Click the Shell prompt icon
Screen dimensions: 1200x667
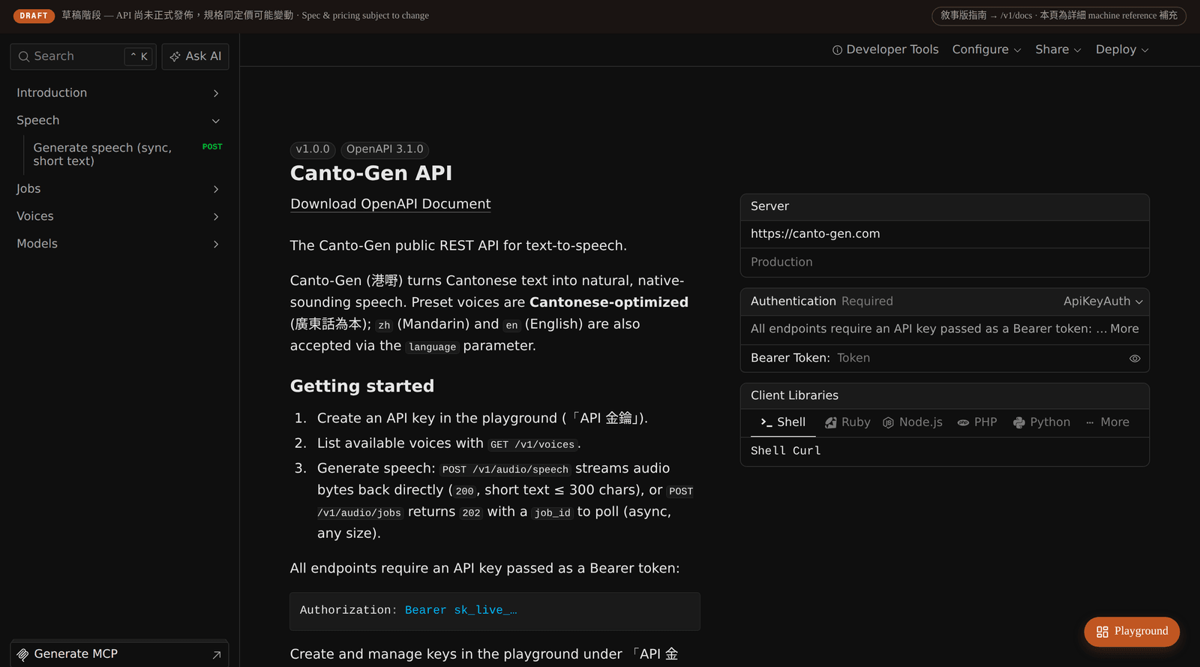coord(766,422)
